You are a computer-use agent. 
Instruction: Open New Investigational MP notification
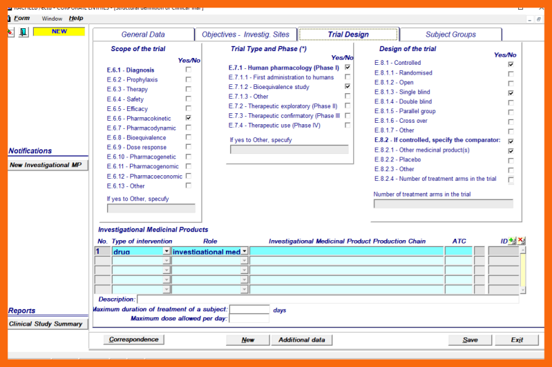(x=48, y=165)
